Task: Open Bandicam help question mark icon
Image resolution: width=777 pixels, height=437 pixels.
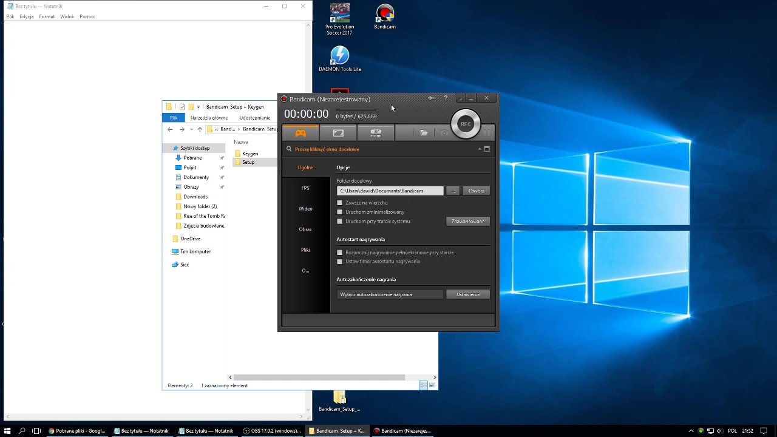Action: 446,98
